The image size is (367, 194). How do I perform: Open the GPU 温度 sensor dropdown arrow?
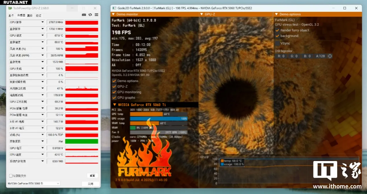(43, 36)
